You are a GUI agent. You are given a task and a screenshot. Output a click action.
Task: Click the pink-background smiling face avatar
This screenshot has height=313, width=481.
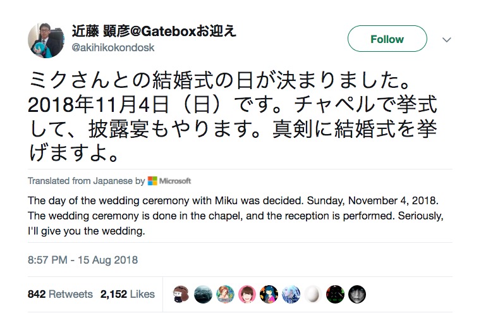[247, 294]
